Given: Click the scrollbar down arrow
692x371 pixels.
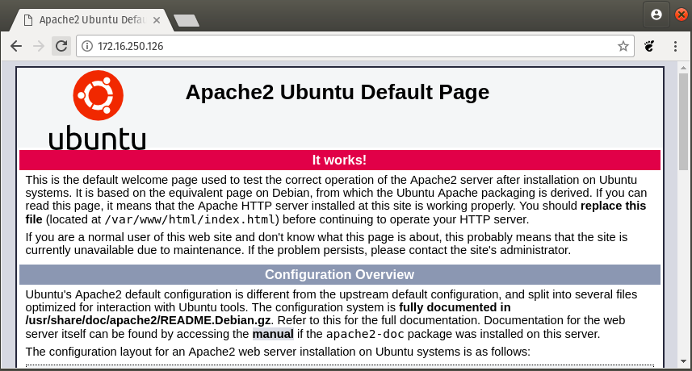Looking at the screenshot, I should pyautogui.click(x=683, y=361).
